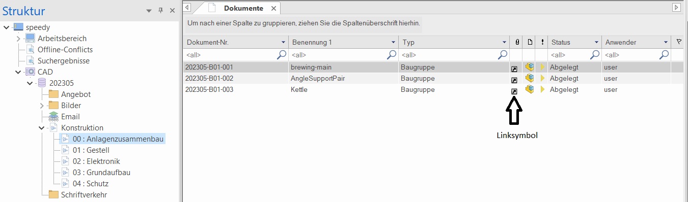Viewport: 688px width, 202px height.
Task: Open the Schriftverkehr folder
Action: (84, 195)
